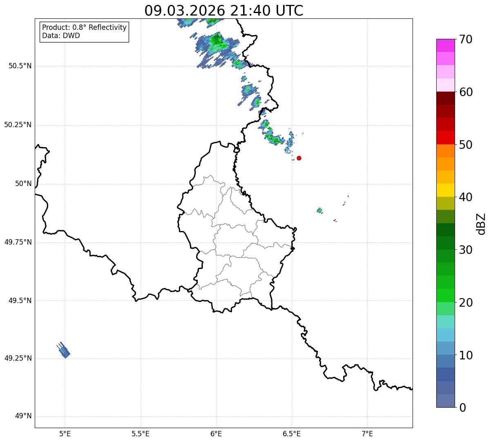Click the "Product: 0.8° Reflectivity" label

click(85, 27)
